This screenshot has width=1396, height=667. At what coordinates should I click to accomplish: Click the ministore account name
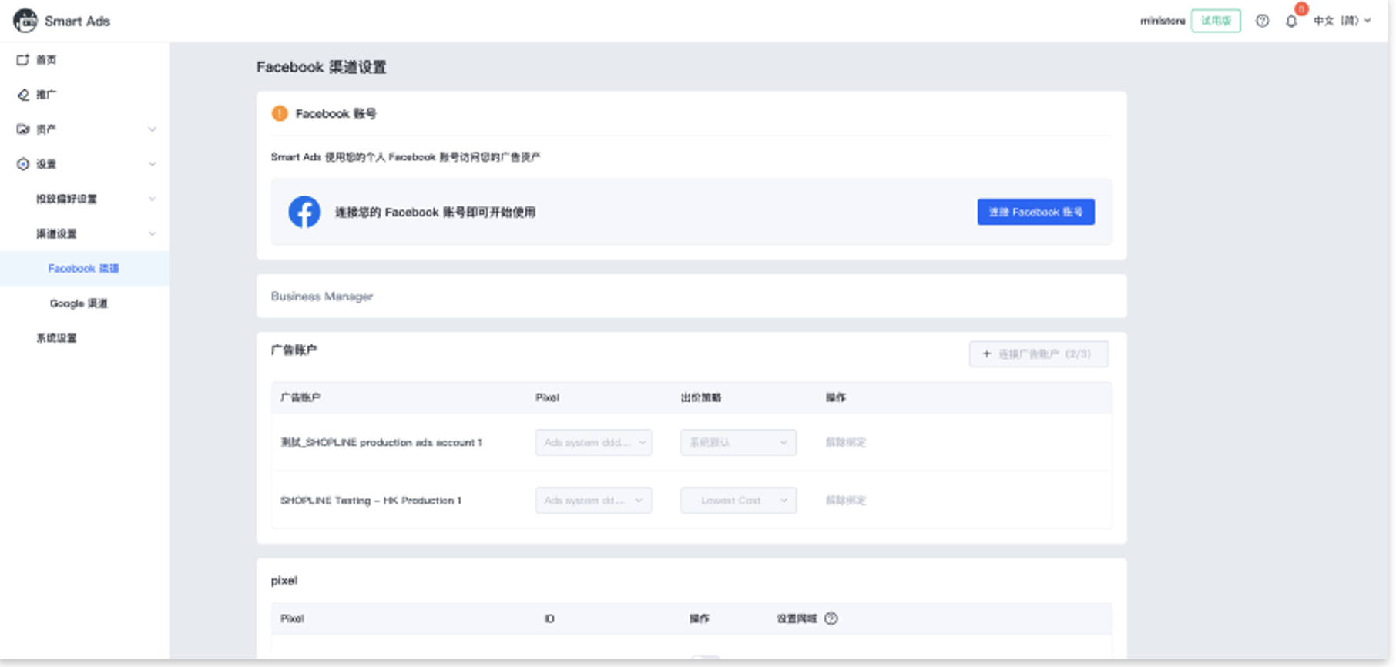pos(1163,21)
